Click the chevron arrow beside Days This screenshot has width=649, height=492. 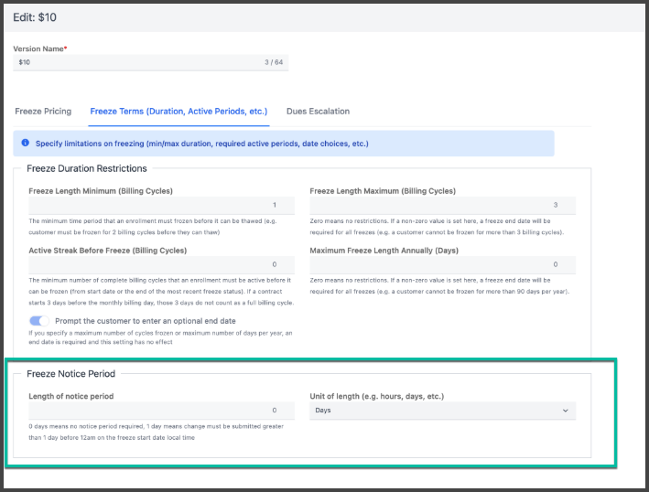pos(565,412)
